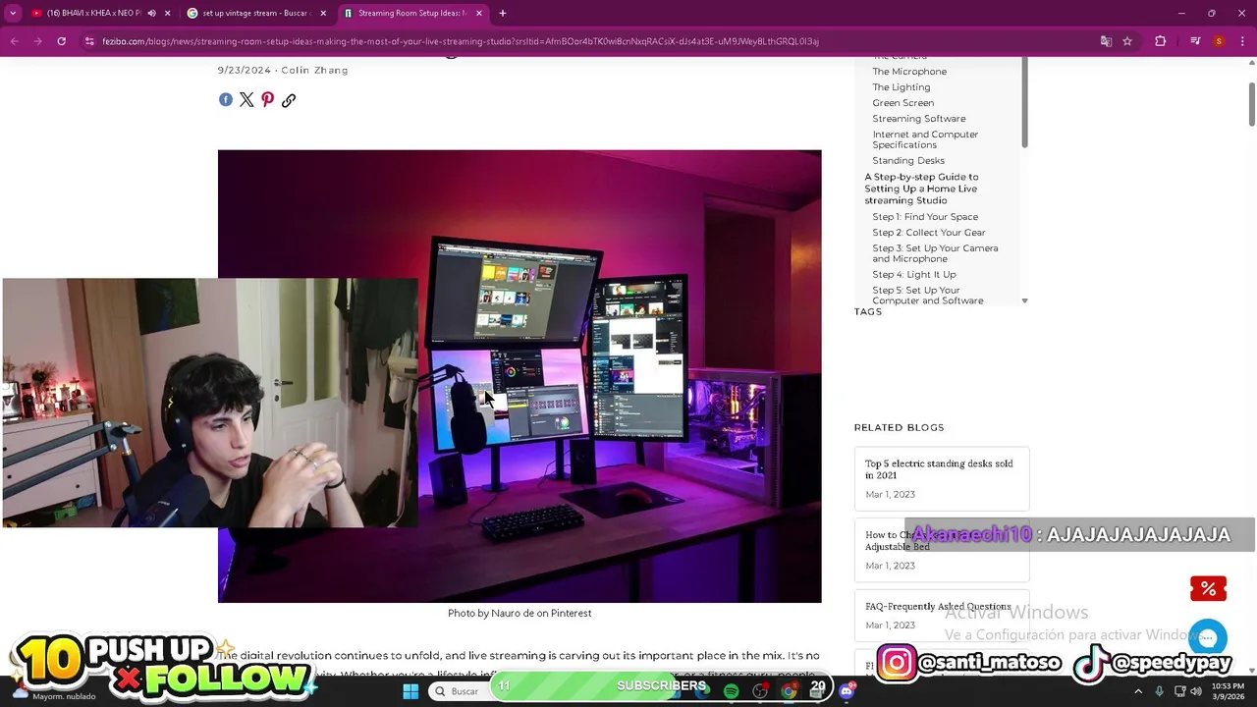Share article on X icon
This screenshot has width=1257, height=707.
[246, 100]
